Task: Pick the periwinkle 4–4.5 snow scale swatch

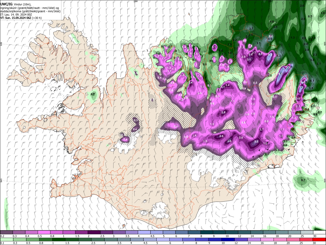Action: [144, 232]
